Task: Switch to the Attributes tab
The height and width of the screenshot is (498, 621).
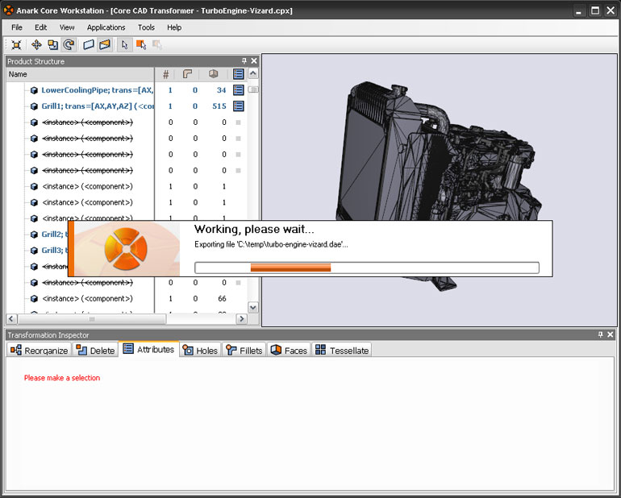Action: pyautogui.click(x=149, y=349)
